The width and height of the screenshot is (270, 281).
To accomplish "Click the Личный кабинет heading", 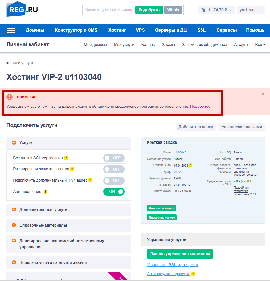I will [28, 44].
